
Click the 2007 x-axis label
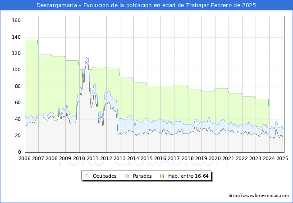point(38,158)
